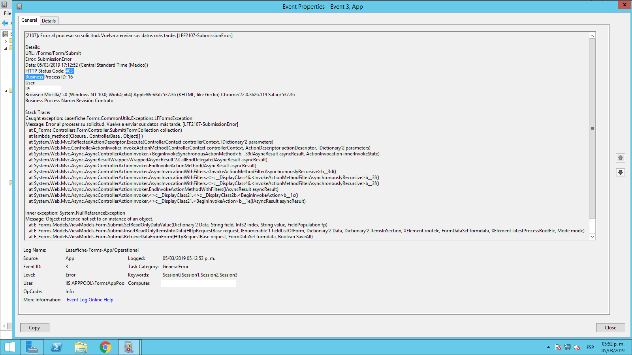Show next event with down arrow button

click(x=621, y=172)
